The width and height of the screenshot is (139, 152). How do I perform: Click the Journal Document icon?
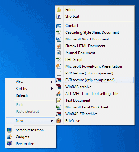click(59, 53)
